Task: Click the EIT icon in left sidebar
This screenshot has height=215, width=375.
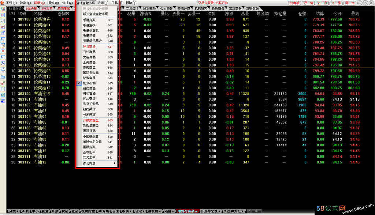Action: pyautogui.click(x=3, y=95)
